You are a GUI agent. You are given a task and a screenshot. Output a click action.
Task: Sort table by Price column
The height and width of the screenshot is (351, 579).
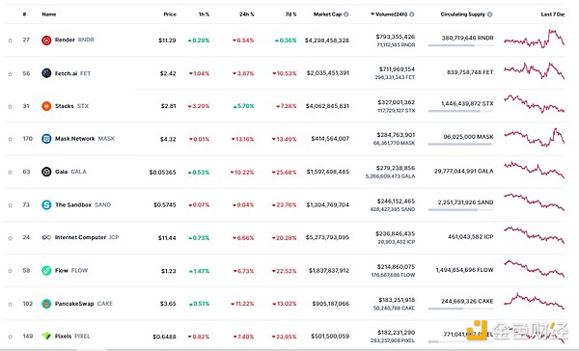pos(170,14)
